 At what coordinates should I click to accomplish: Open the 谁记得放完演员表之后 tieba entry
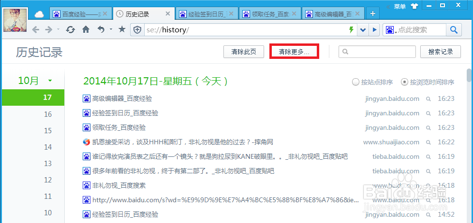pos(220,156)
